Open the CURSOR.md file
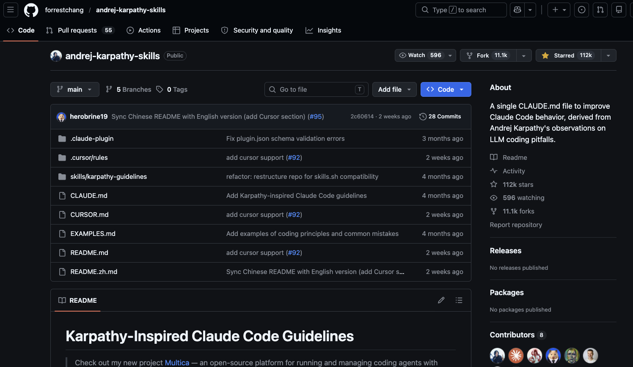The image size is (633, 367). [x=89, y=215]
